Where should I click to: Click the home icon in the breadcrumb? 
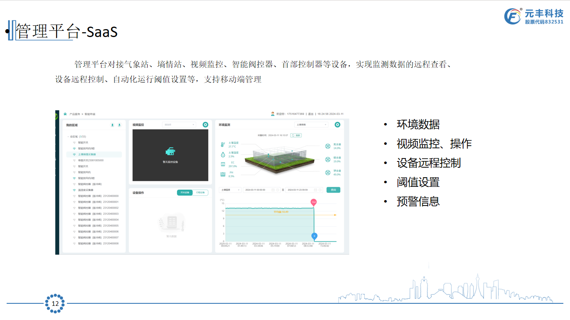tap(65, 114)
